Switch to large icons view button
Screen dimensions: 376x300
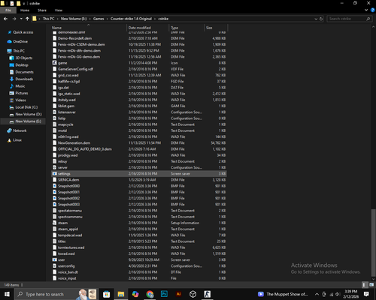tap(371, 285)
